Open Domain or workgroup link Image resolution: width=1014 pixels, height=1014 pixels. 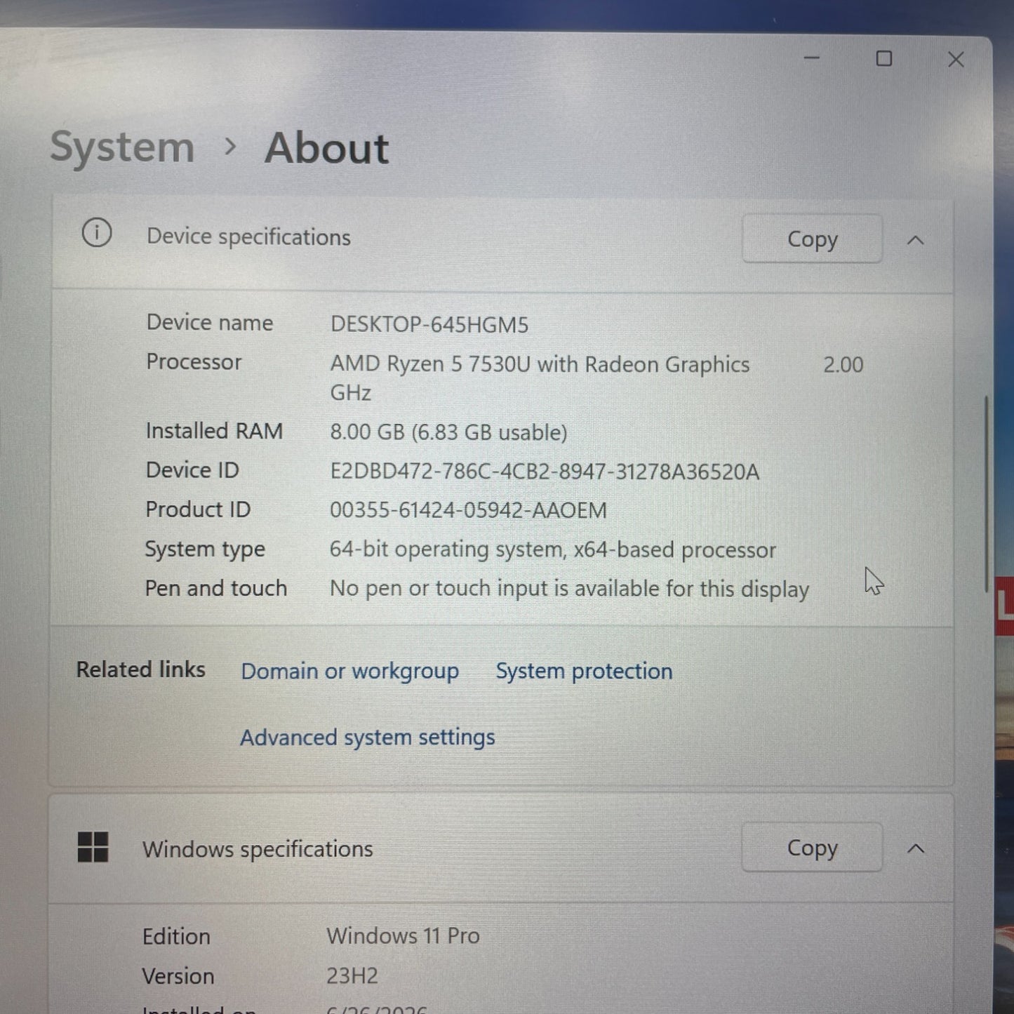point(350,671)
